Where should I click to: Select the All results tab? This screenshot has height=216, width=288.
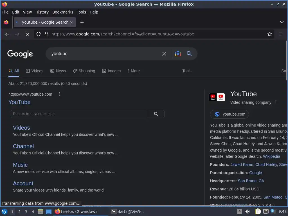click(13, 71)
